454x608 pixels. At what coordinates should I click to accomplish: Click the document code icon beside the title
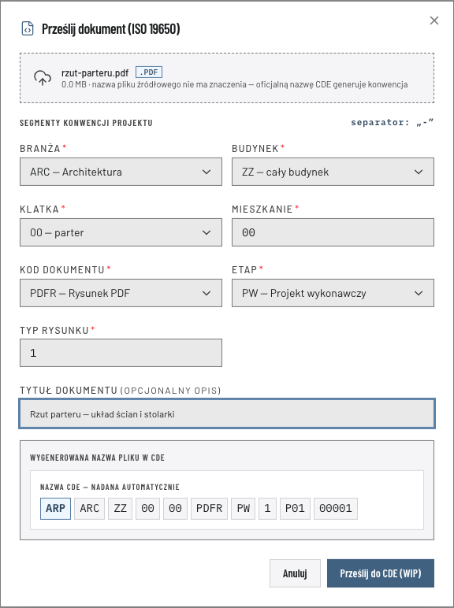click(x=28, y=28)
